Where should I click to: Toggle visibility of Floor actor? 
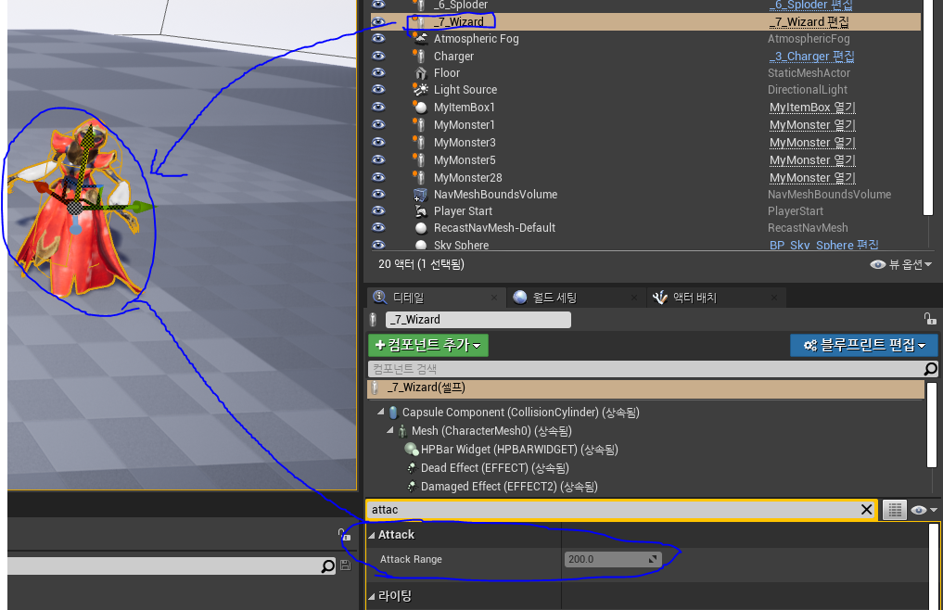[378, 73]
